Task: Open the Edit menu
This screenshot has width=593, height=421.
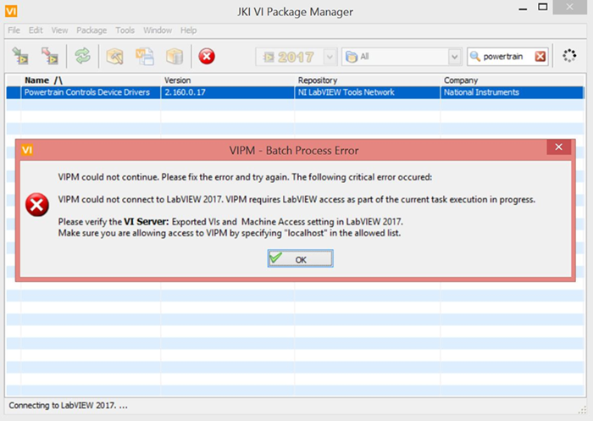Action: click(36, 30)
